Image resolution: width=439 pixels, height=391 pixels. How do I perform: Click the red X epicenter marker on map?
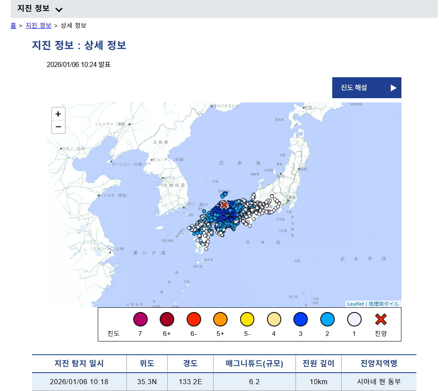[x=224, y=204]
